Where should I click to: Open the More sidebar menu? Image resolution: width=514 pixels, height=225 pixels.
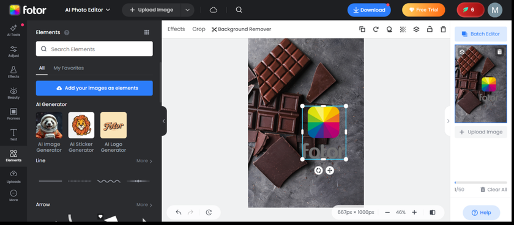pyautogui.click(x=13, y=196)
